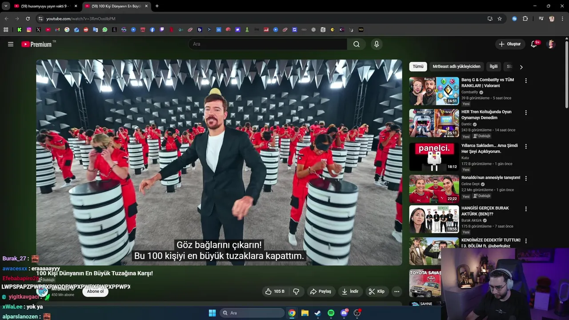Image resolution: width=569 pixels, height=320 pixels.
Task: Select MrBeast adlı yükleyiciden filter chip
Action: pyautogui.click(x=457, y=67)
